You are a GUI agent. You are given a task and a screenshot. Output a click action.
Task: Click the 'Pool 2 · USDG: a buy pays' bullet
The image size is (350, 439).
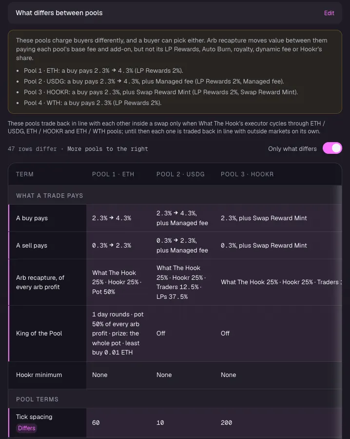click(154, 82)
